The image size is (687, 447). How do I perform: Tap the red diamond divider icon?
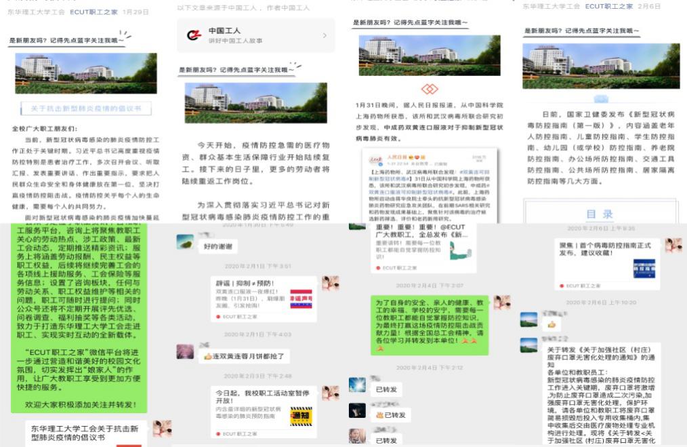(x=430, y=89)
